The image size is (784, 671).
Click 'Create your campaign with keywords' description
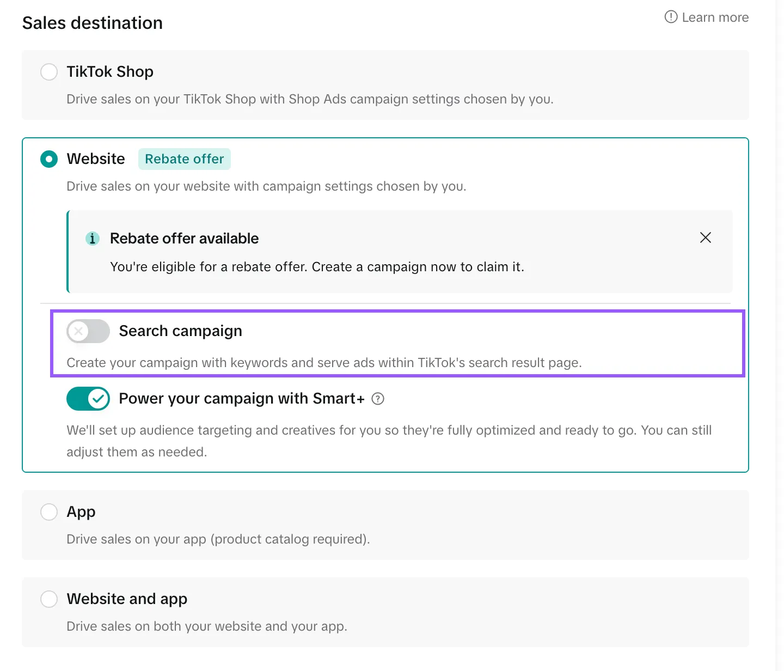(x=324, y=363)
